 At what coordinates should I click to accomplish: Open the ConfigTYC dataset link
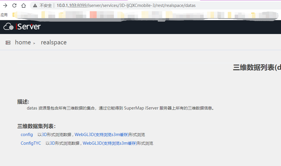(x=31, y=143)
